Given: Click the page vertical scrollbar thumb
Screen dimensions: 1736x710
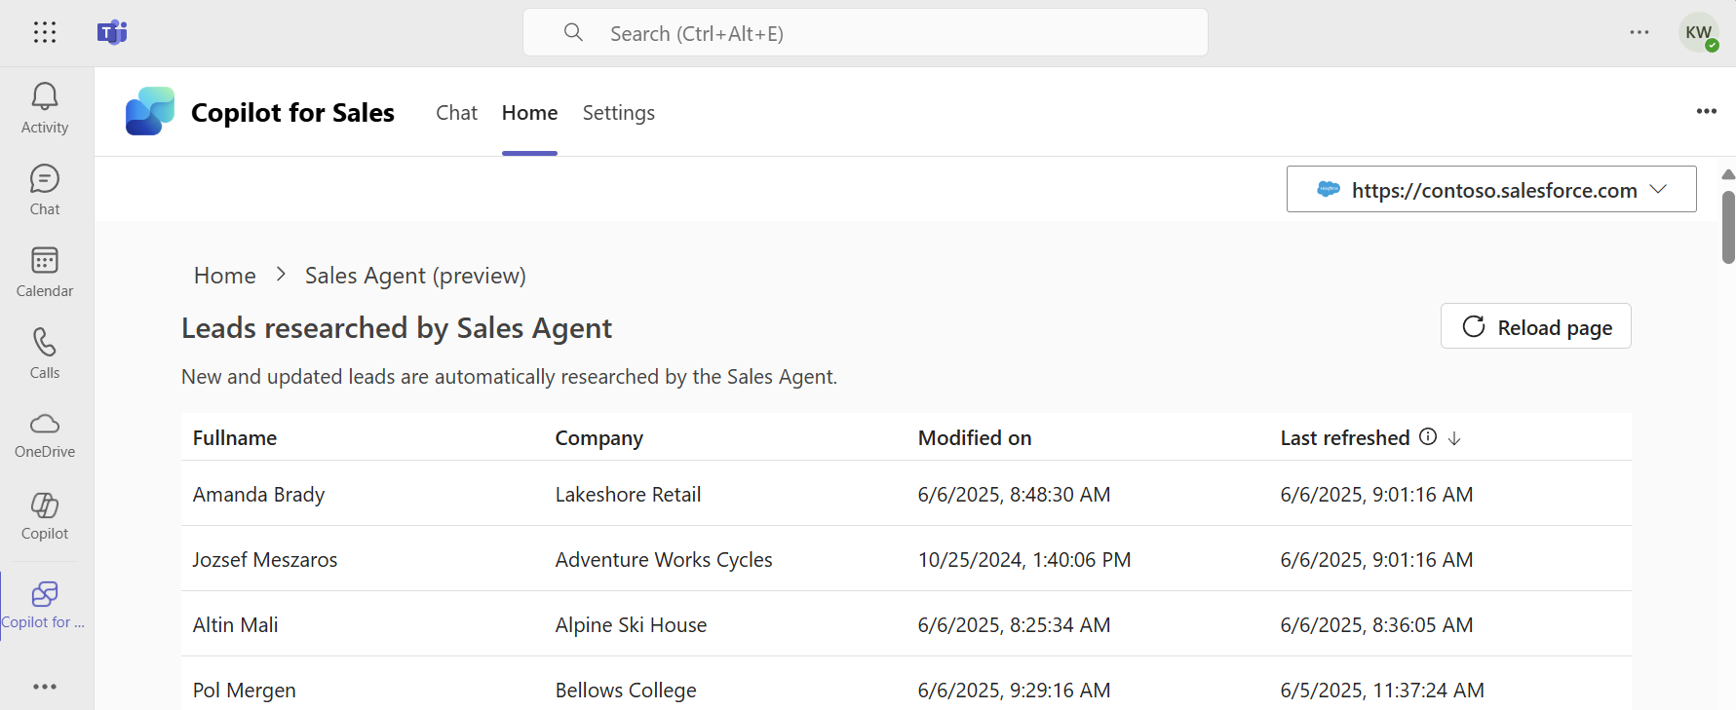Looking at the screenshot, I should pos(1728,227).
